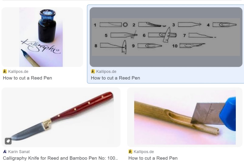Open the blade cutting reed photo

185,117
